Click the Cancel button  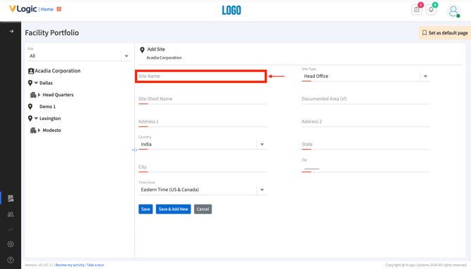coord(202,209)
